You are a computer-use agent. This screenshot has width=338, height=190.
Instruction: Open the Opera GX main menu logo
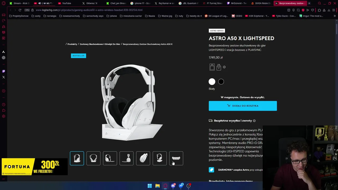point(3,3)
